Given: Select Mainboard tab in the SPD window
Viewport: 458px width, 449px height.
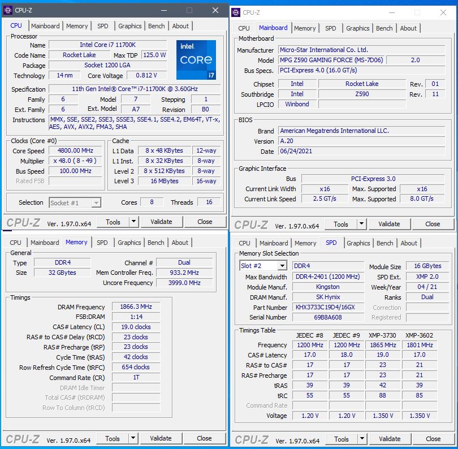Looking at the screenshot, I should point(274,243).
